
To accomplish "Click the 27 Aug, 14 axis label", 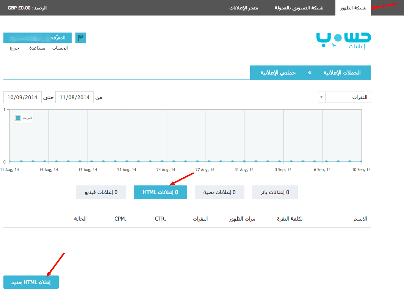I will pyautogui.click(x=205, y=170).
